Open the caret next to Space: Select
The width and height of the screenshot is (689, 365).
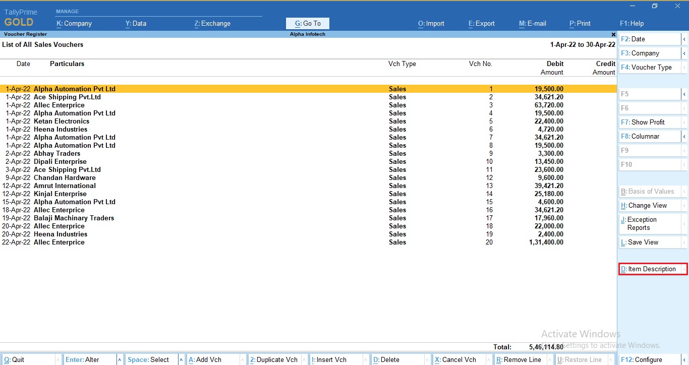(182, 360)
